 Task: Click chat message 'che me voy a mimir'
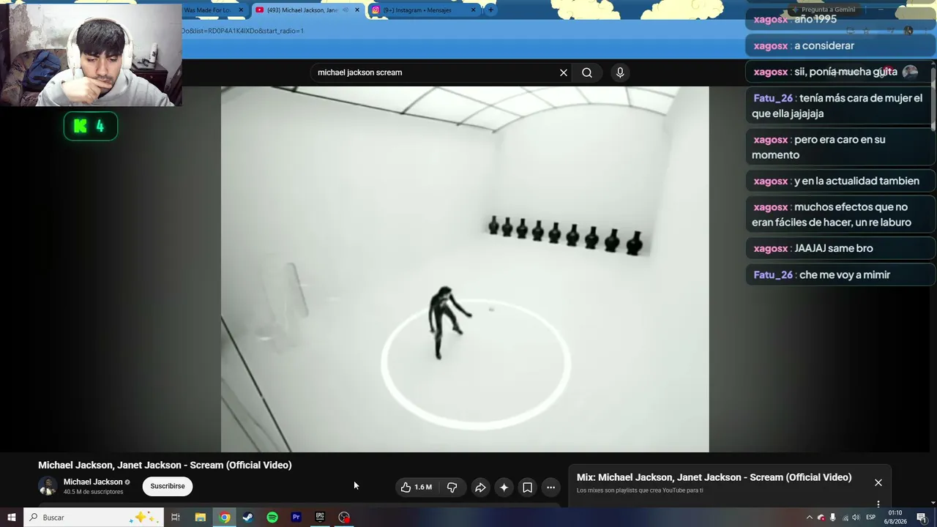click(x=840, y=274)
